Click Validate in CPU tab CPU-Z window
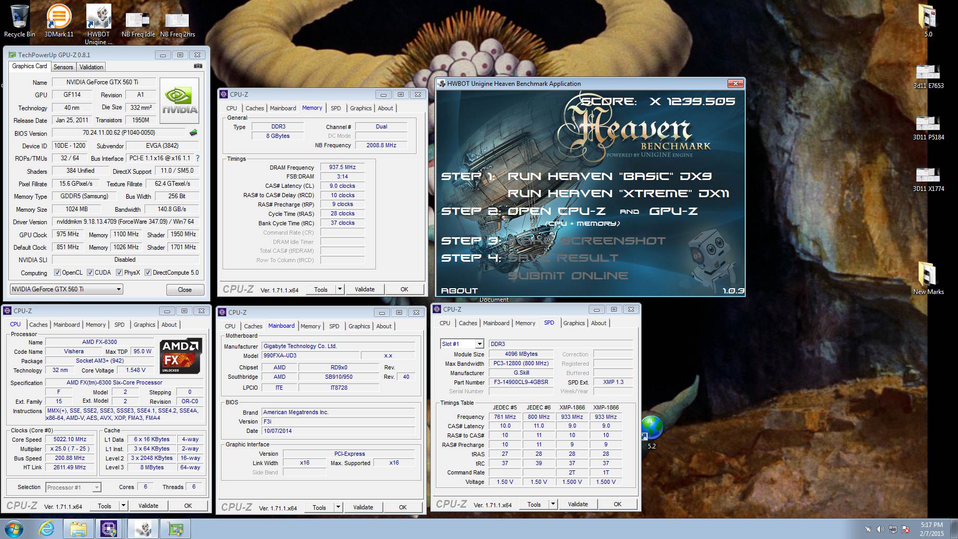The width and height of the screenshot is (958, 539). [148, 506]
